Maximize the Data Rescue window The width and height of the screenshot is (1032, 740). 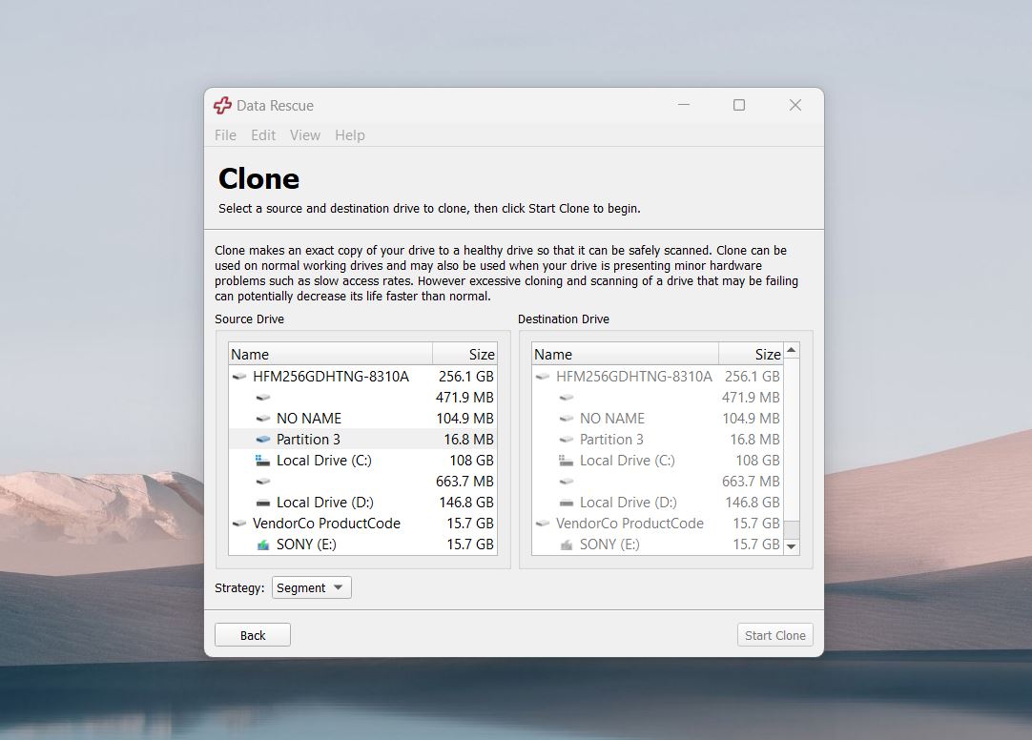click(x=739, y=105)
